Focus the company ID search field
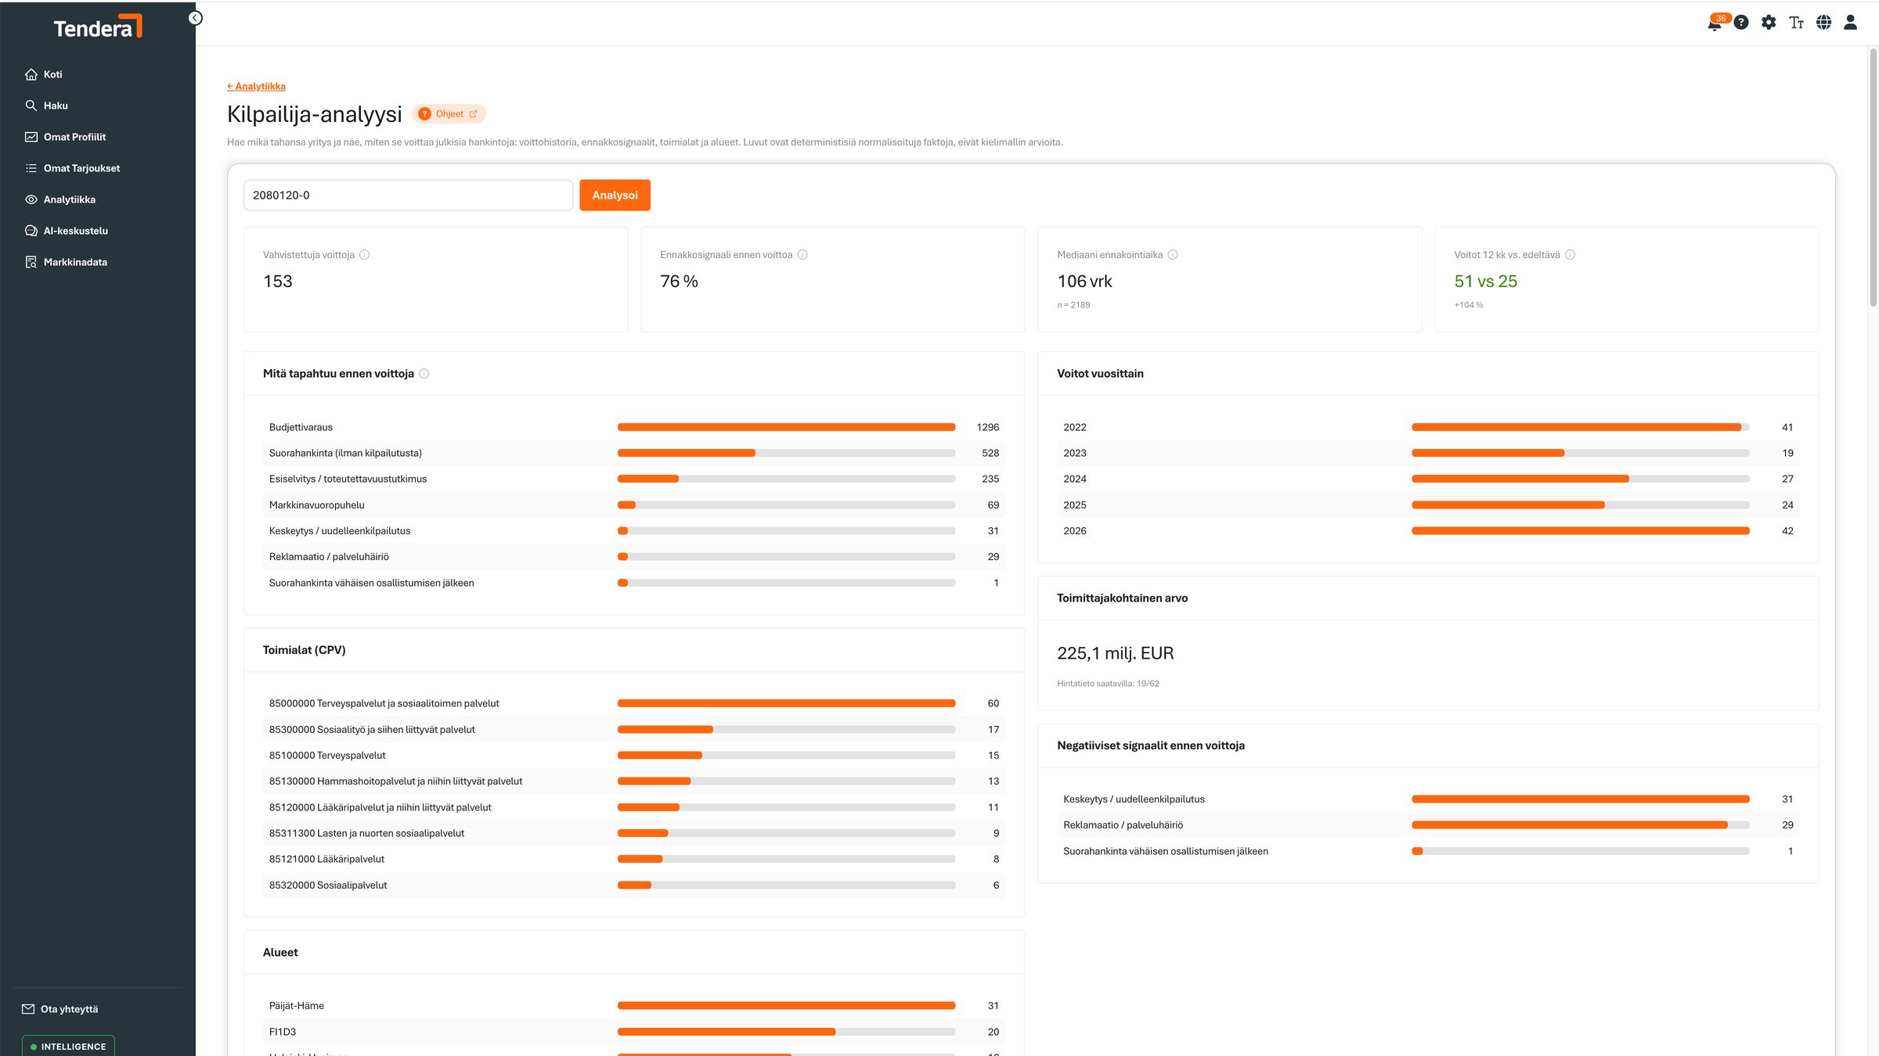 [408, 196]
